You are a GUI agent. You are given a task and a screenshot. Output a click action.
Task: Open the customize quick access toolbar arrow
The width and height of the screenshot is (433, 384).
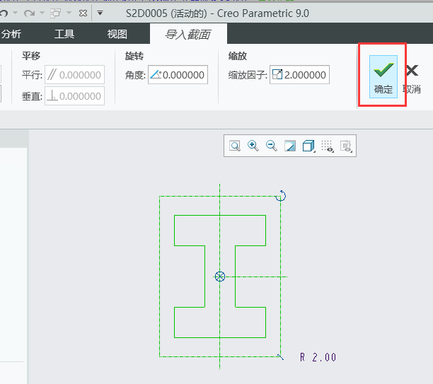click(x=100, y=13)
